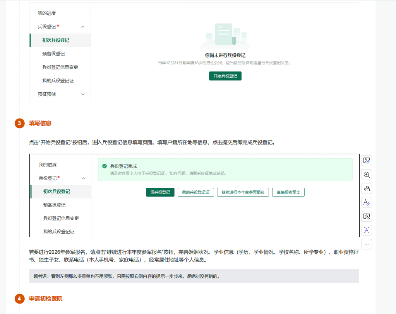This screenshot has width=396, height=314.
Task: Click the 仅兵役登记 button
Action: 160,192
